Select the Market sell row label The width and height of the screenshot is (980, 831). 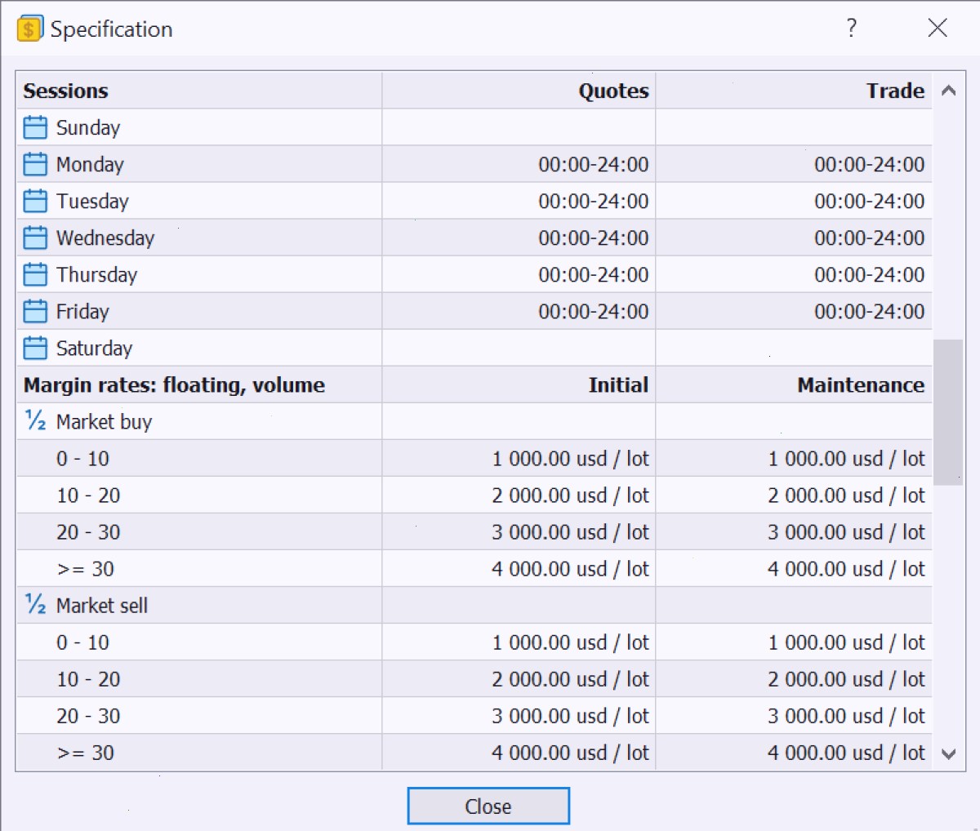[102, 606]
